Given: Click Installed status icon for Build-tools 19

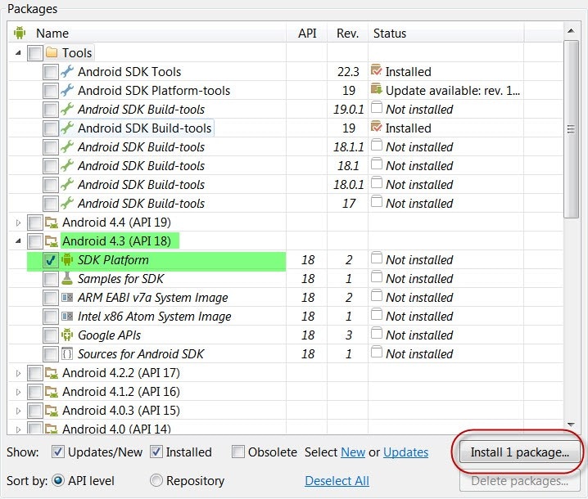Looking at the screenshot, I should click(x=376, y=127).
